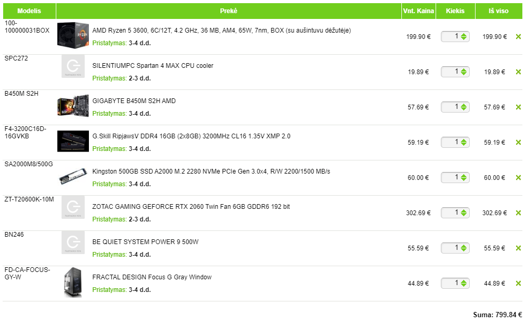Click unit price 302.69 € in Vnt. Kaina column
The height and width of the screenshot is (333, 525).
click(x=418, y=213)
